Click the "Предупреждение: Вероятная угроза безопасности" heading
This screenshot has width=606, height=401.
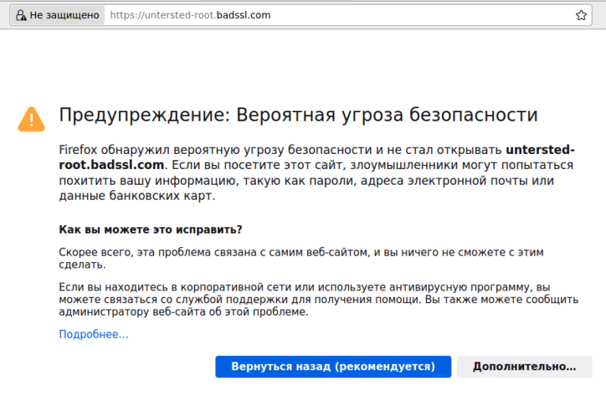[298, 115]
